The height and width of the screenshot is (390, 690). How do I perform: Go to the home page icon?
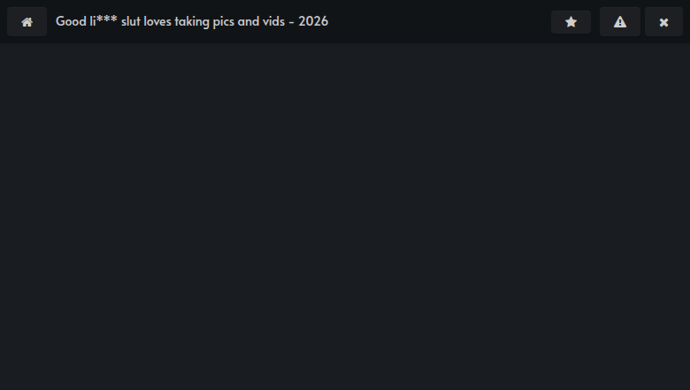click(x=27, y=21)
